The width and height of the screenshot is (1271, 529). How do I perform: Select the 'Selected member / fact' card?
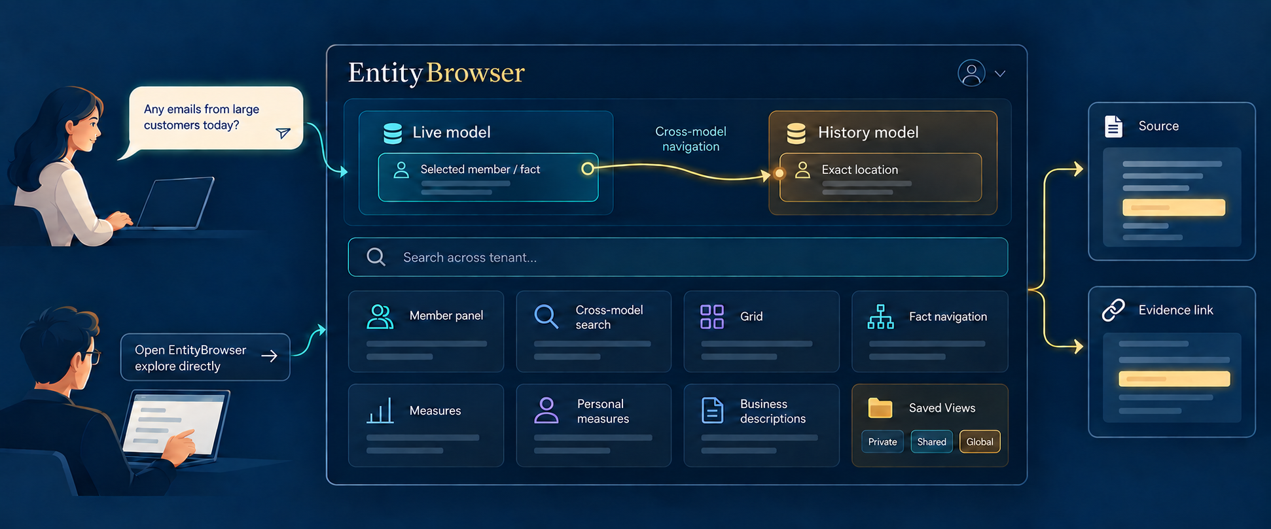(x=488, y=177)
